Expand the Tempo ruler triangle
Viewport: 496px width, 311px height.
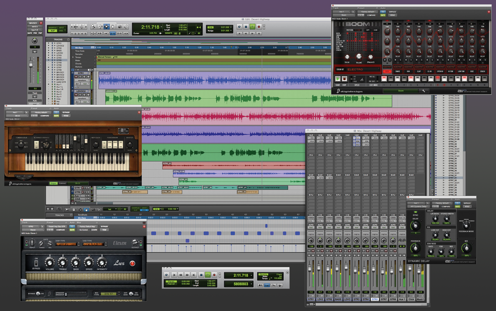click(73, 57)
